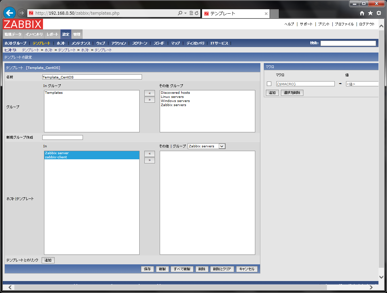The height and width of the screenshot is (293, 387).
Task: Open the レポート main tab
Action: [52, 34]
